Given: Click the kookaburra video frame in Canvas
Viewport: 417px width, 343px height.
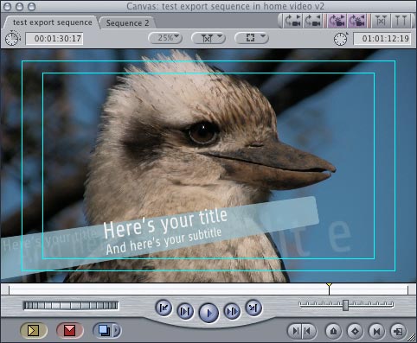Looking at the screenshot, I should point(208,166).
